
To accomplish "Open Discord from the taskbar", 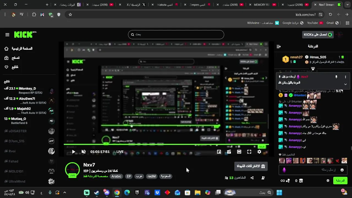I will (107, 193).
